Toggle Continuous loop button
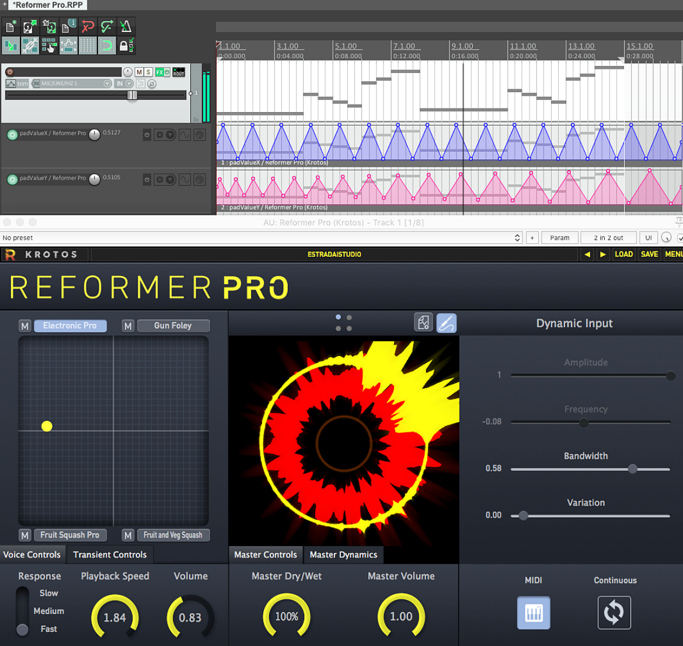 pyautogui.click(x=614, y=613)
